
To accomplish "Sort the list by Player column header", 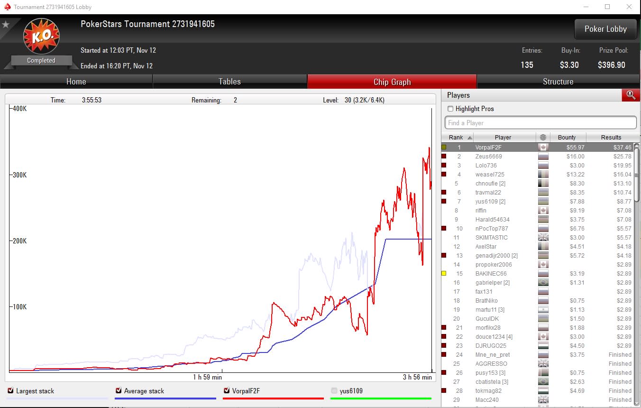I will tap(505, 137).
